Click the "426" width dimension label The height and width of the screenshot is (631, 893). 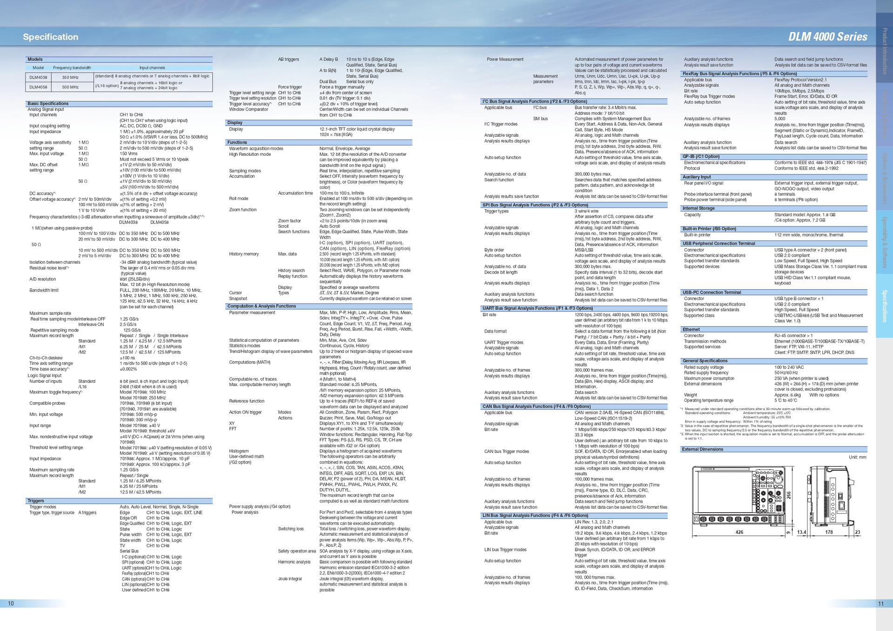(x=739, y=532)
